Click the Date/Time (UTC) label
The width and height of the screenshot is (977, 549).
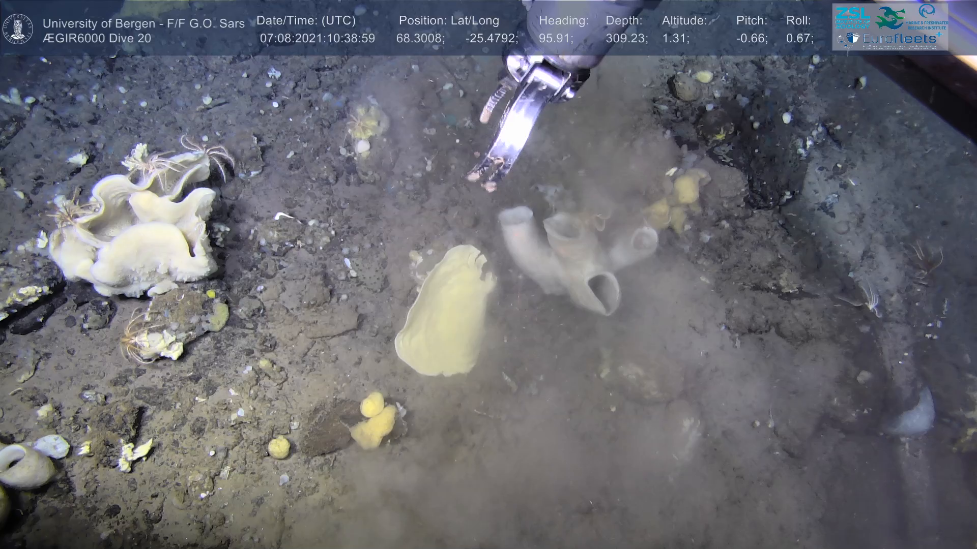[x=306, y=21]
